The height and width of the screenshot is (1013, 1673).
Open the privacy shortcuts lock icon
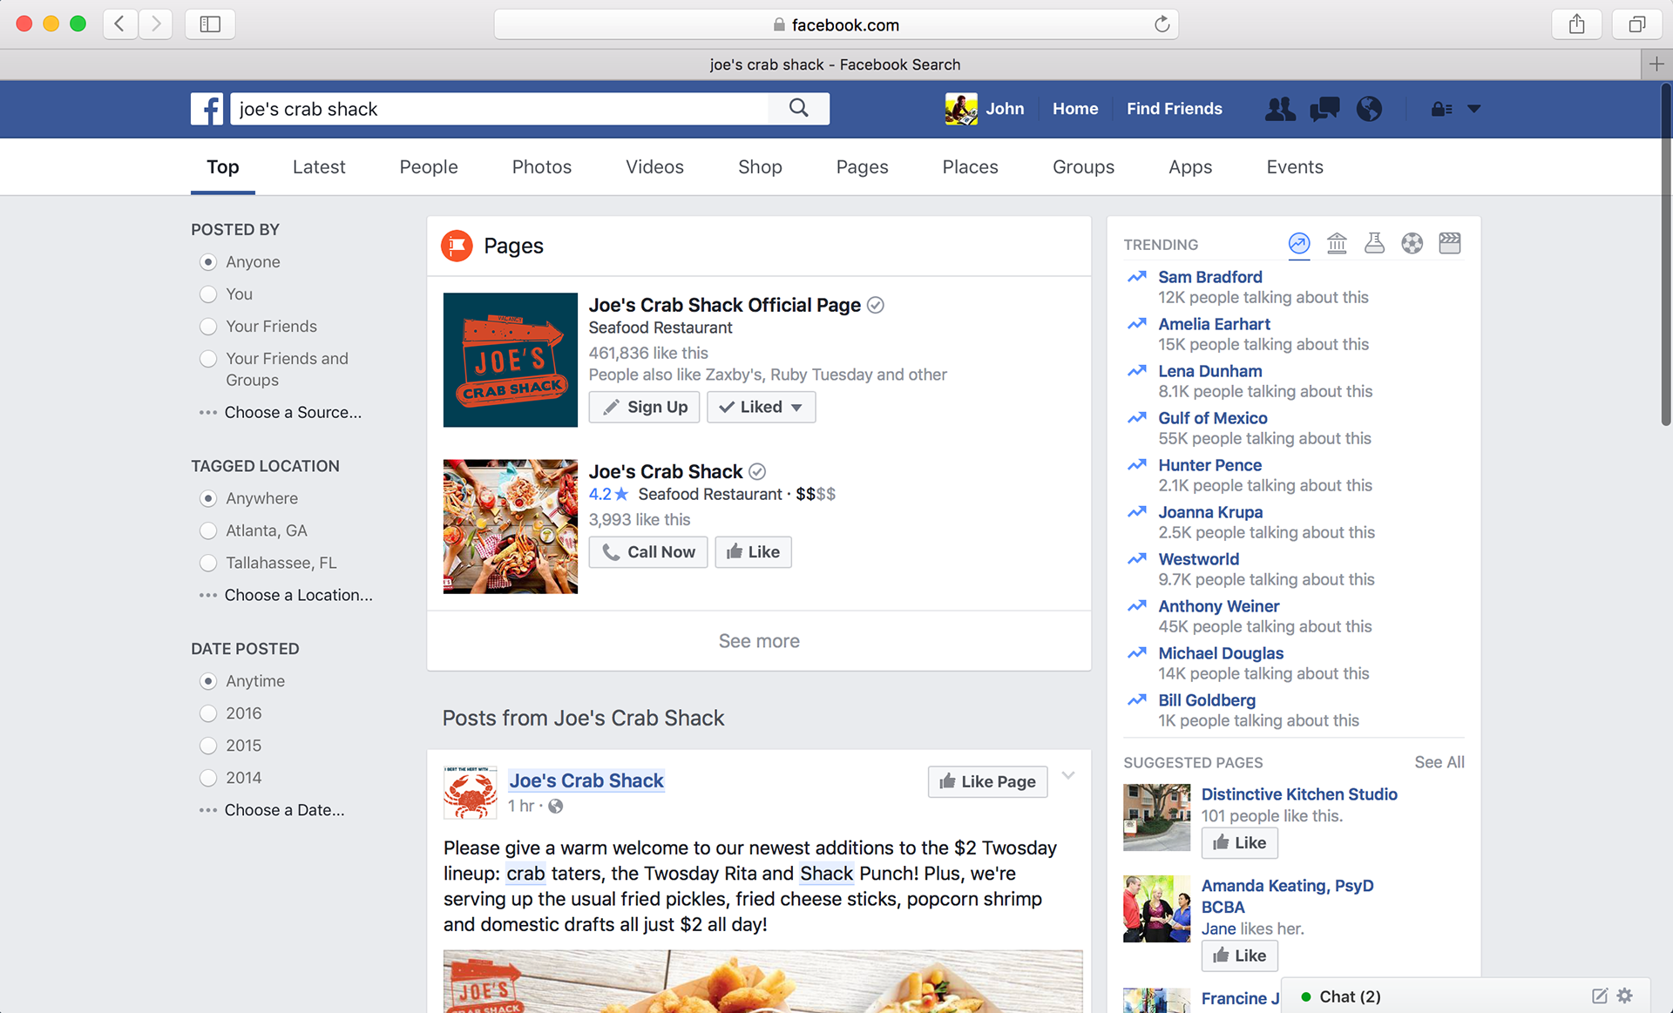tap(1441, 109)
